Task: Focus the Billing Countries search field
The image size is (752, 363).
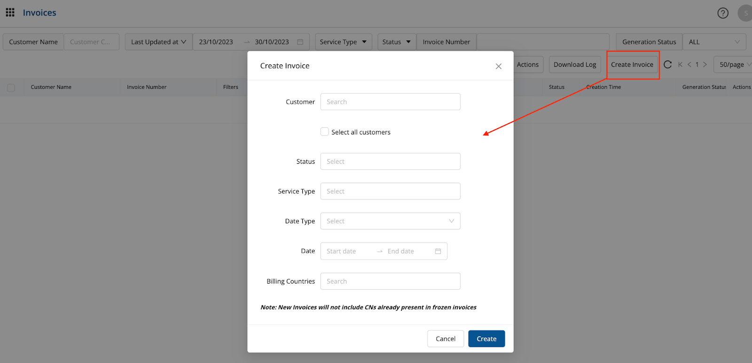Action: click(x=390, y=281)
